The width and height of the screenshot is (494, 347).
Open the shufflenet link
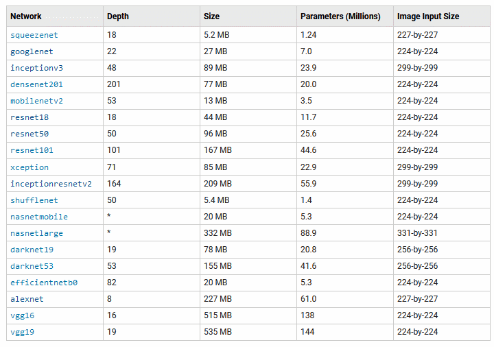tap(34, 200)
